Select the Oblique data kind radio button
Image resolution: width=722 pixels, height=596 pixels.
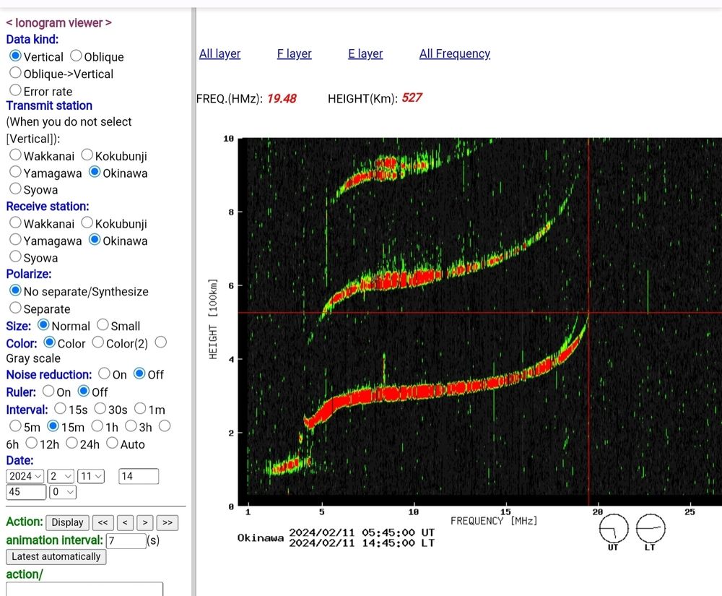(x=76, y=56)
